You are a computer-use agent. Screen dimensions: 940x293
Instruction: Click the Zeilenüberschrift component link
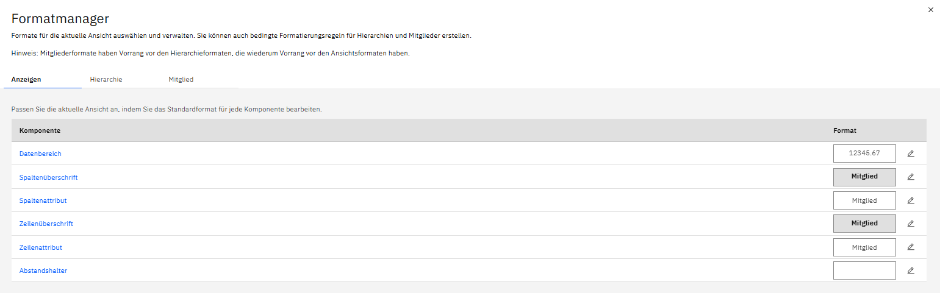point(46,224)
